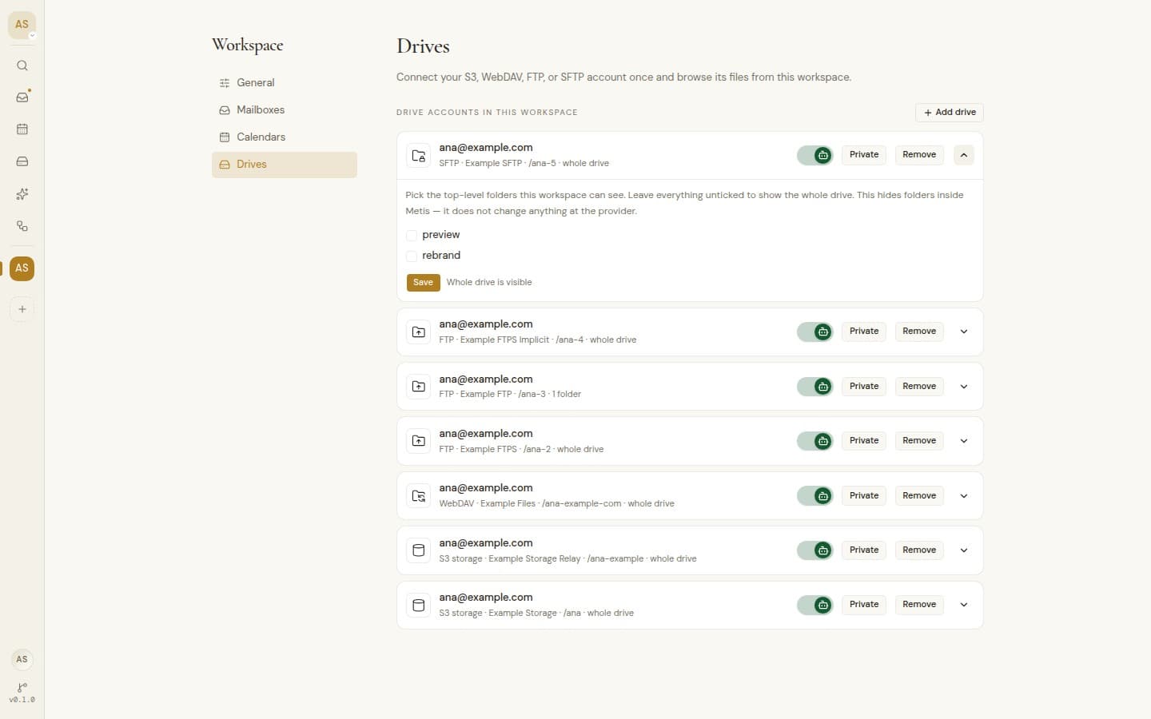
Task: Expand the WebDAV Example Files drive row
Action: pyautogui.click(x=964, y=496)
